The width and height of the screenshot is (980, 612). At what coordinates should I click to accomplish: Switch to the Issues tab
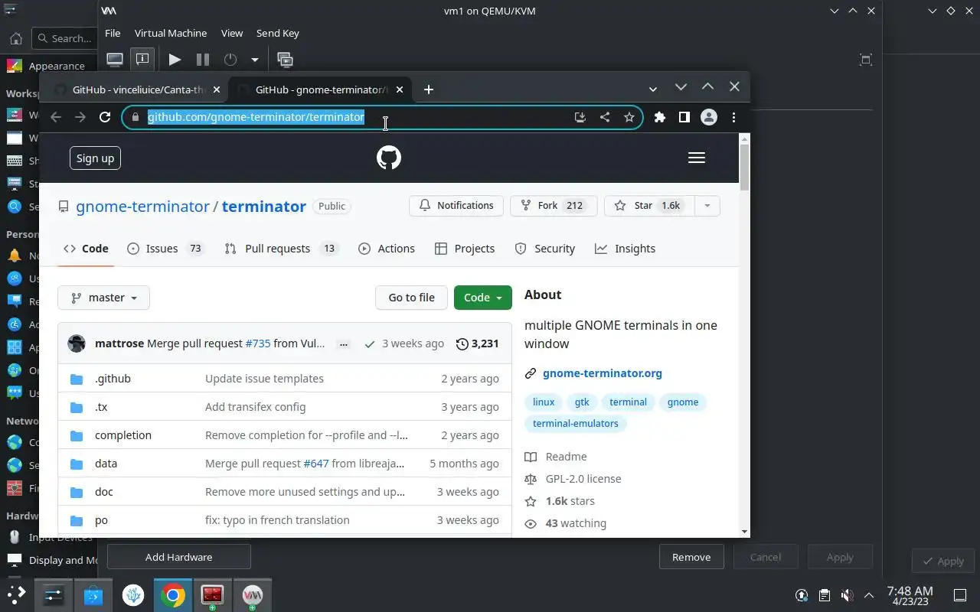pyautogui.click(x=165, y=249)
